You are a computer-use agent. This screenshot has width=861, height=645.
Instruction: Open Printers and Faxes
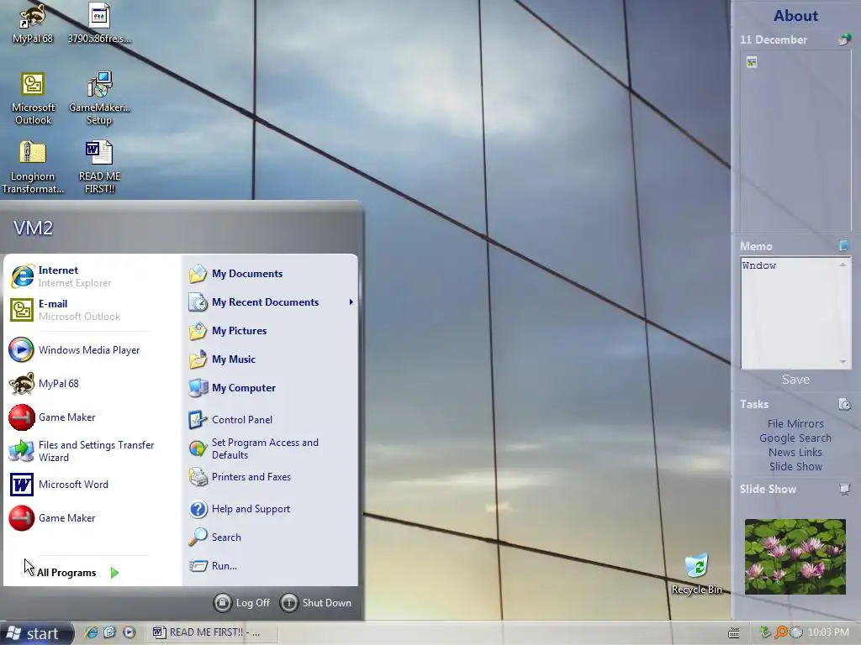[x=240, y=477]
